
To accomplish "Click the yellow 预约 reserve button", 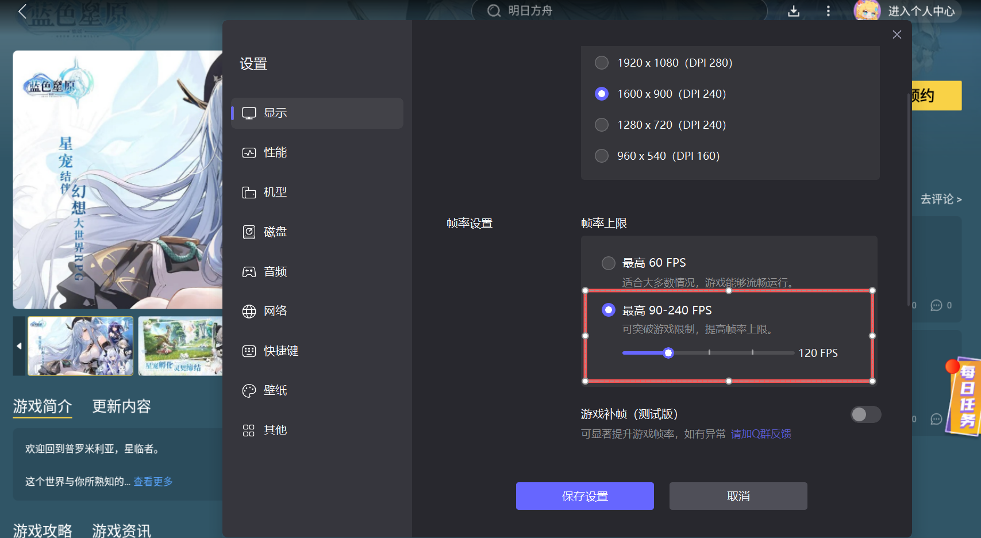I will click(937, 95).
